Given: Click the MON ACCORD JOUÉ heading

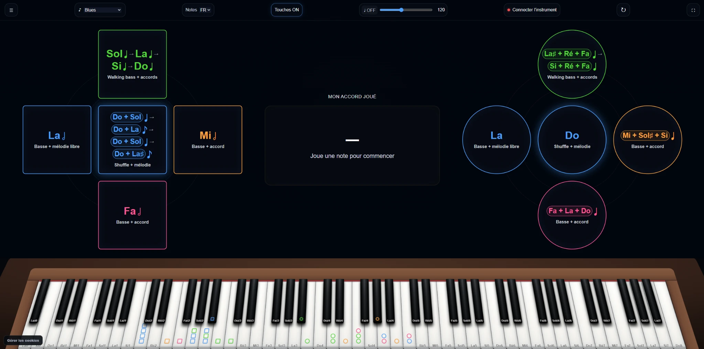Looking at the screenshot, I should pyautogui.click(x=352, y=97).
